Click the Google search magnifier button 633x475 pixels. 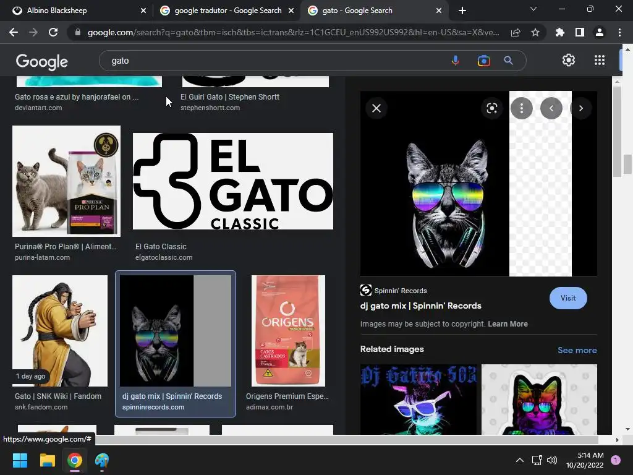[x=508, y=61]
